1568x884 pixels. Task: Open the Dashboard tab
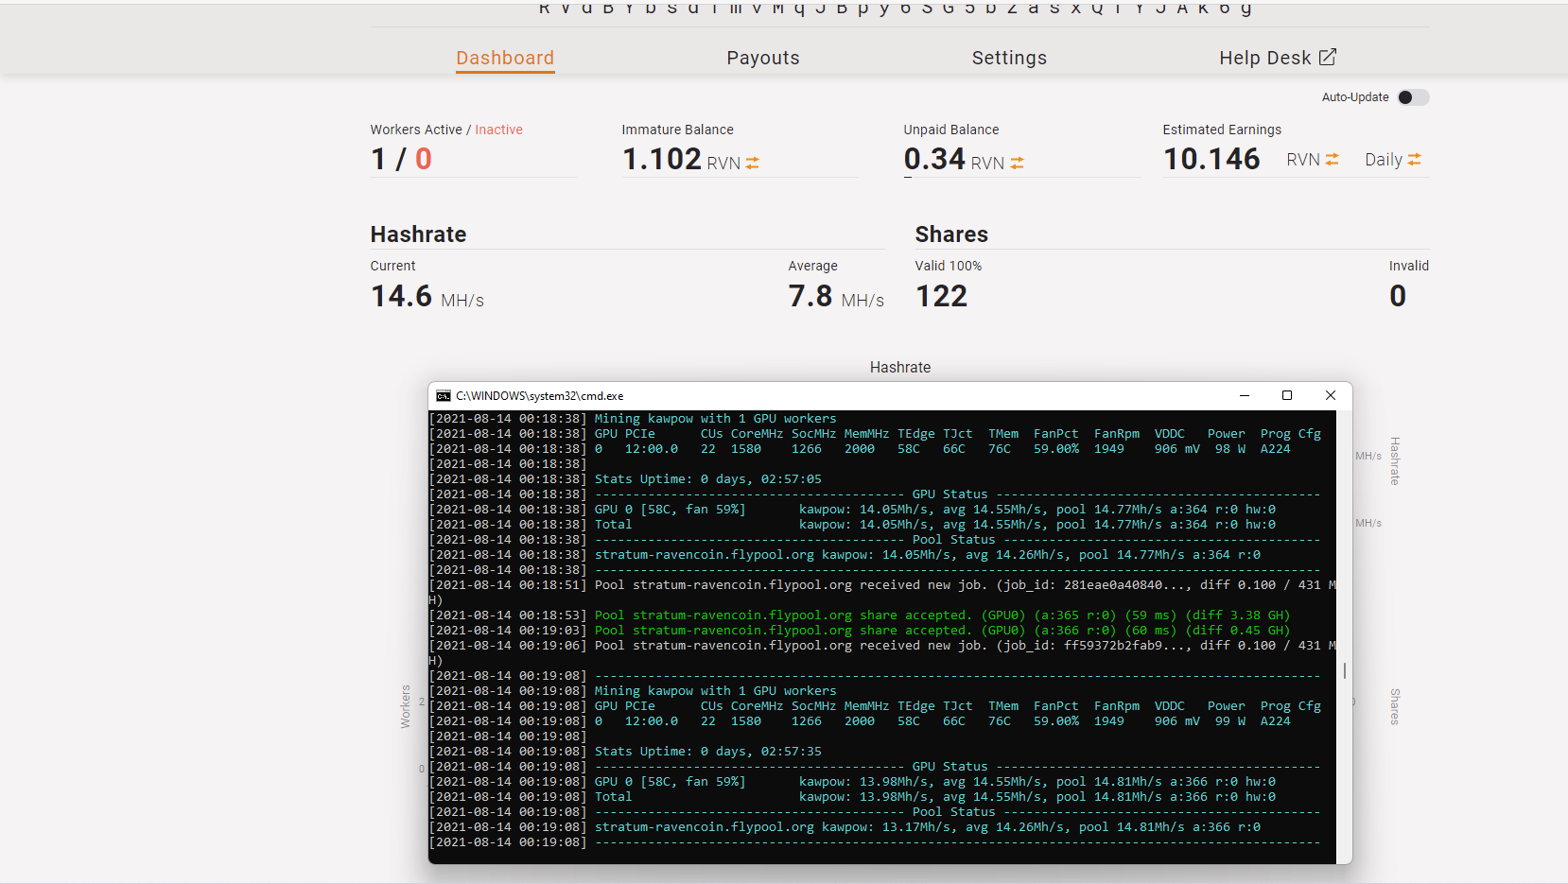pyautogui.click(x=505, y=58)
